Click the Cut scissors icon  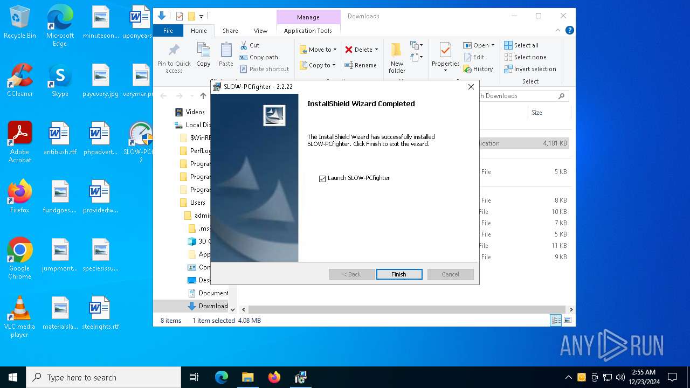tap(244, 45)
